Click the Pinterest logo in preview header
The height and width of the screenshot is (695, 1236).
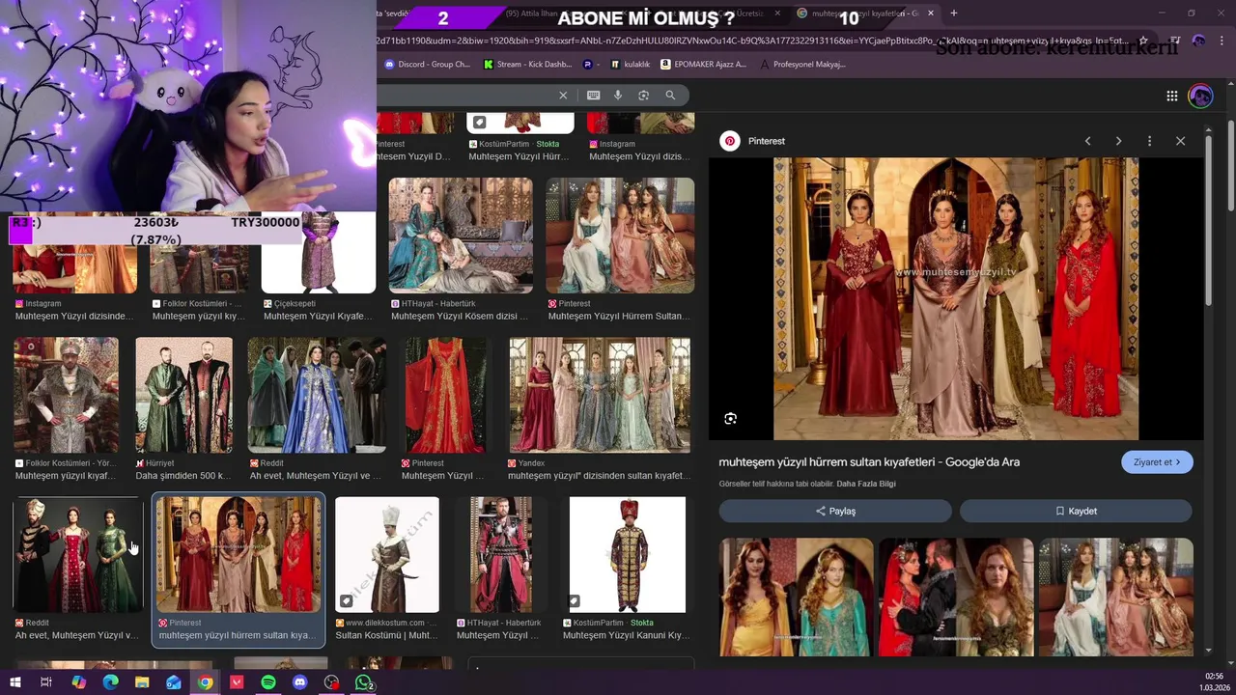[x=730, y=141]
